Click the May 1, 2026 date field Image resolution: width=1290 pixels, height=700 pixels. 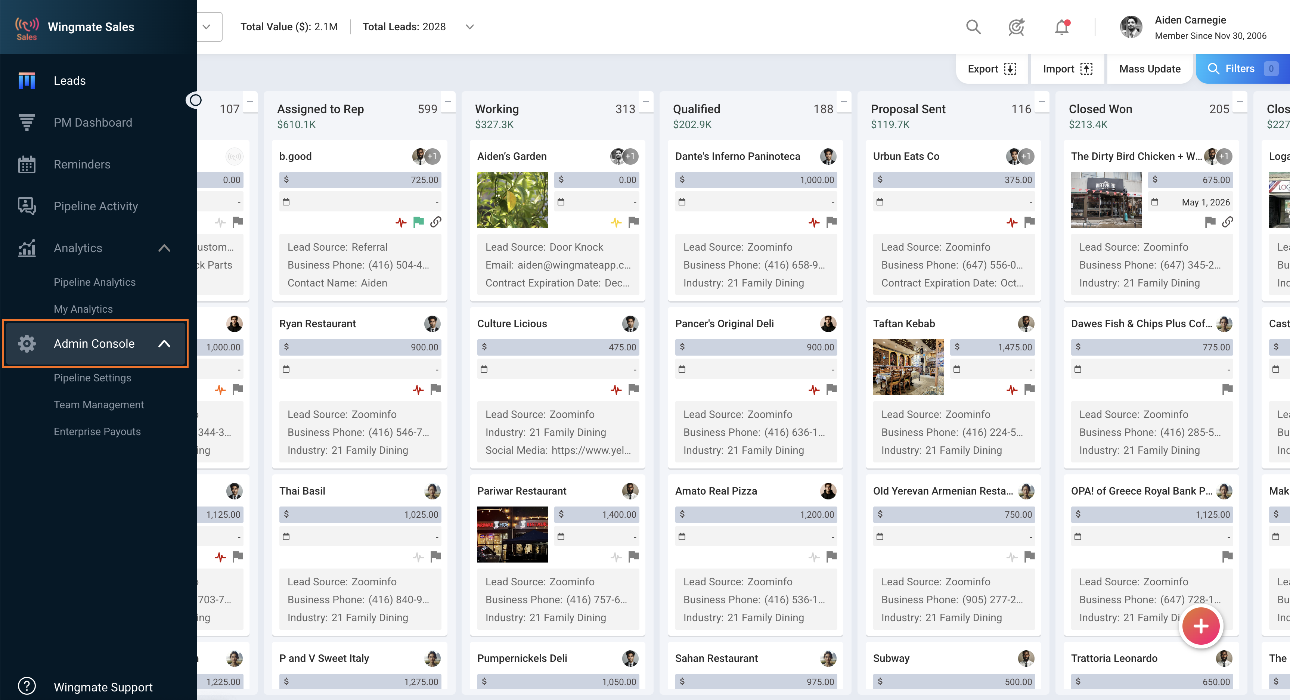1190,202
